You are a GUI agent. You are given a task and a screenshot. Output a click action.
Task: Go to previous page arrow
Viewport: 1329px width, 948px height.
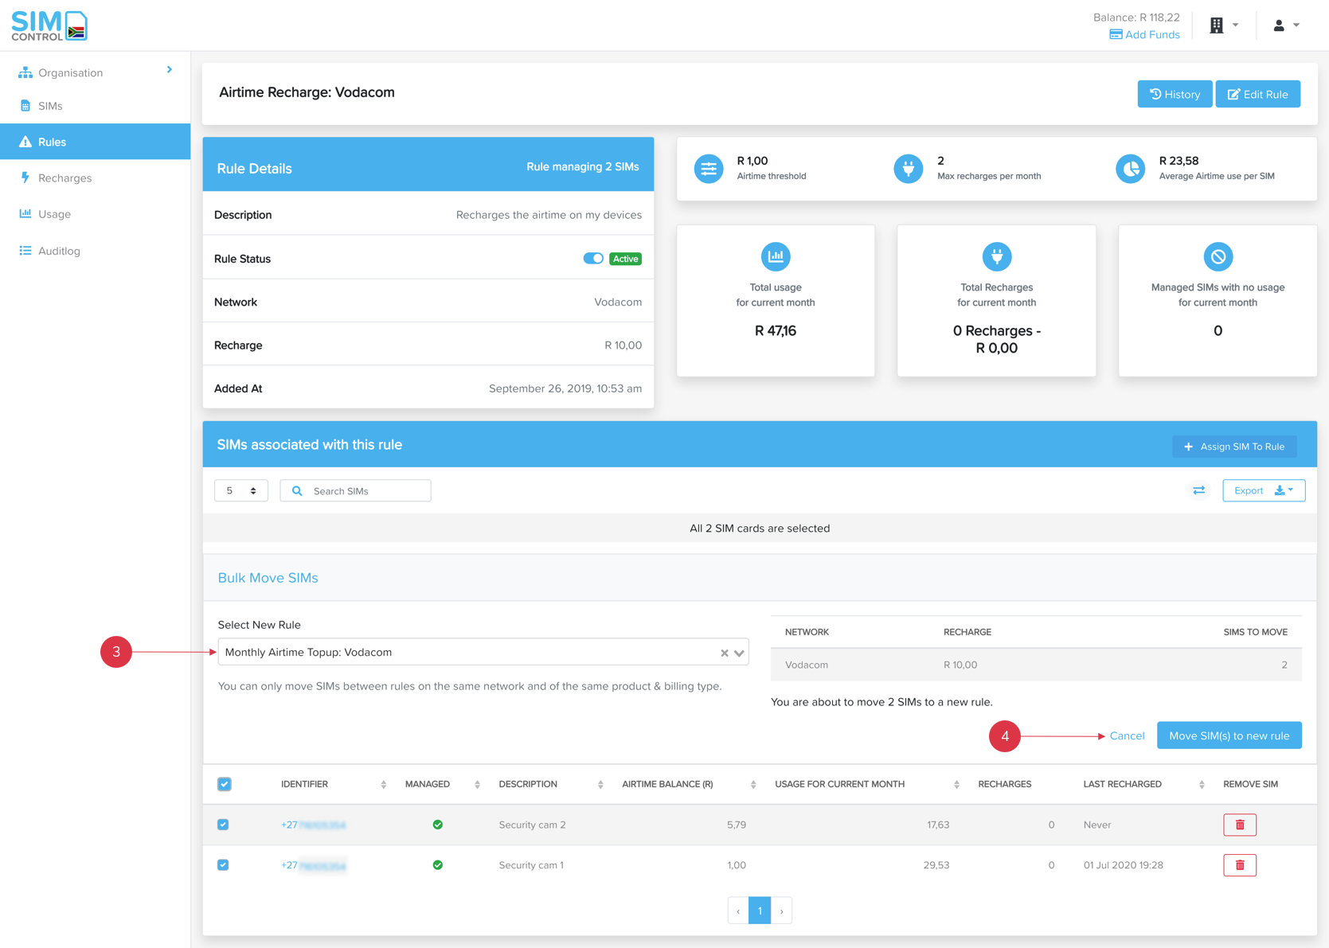738,911
